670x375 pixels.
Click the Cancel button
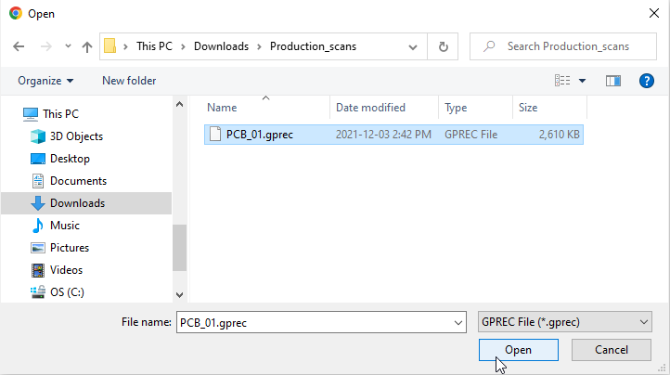612,350
